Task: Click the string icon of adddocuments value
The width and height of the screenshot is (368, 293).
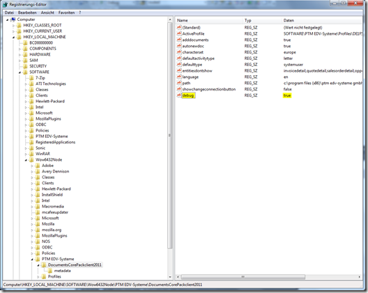Action: pyautogui.click(x=179, y=40)
